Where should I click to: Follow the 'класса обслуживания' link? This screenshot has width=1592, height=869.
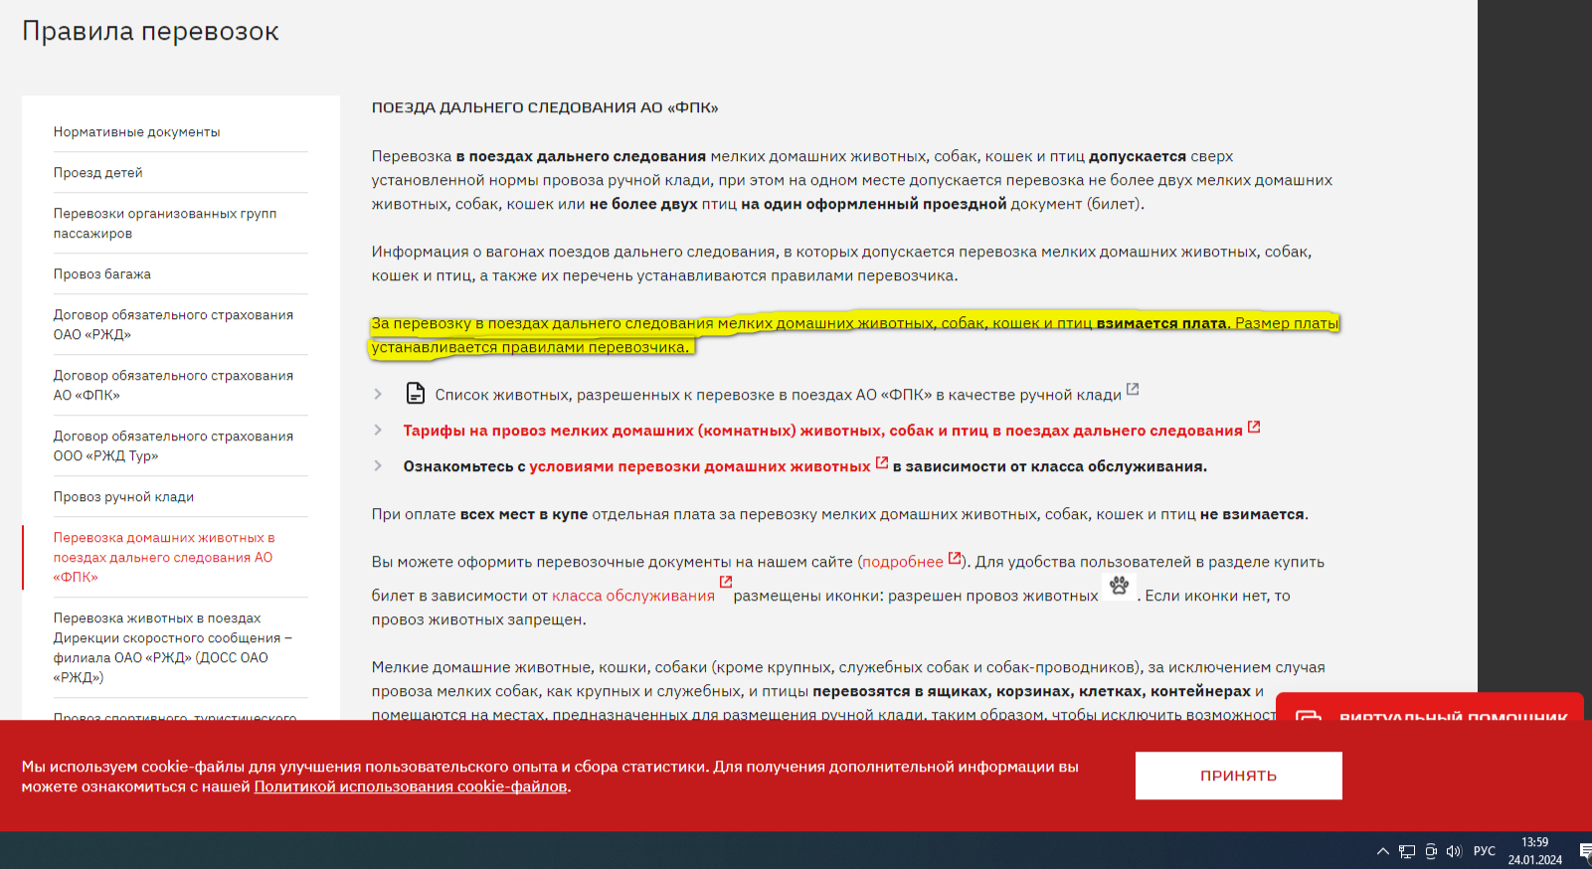pyautogui.click(x=633, y=596)
